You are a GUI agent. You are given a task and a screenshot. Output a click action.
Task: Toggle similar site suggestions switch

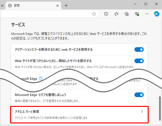pos(139,61)
